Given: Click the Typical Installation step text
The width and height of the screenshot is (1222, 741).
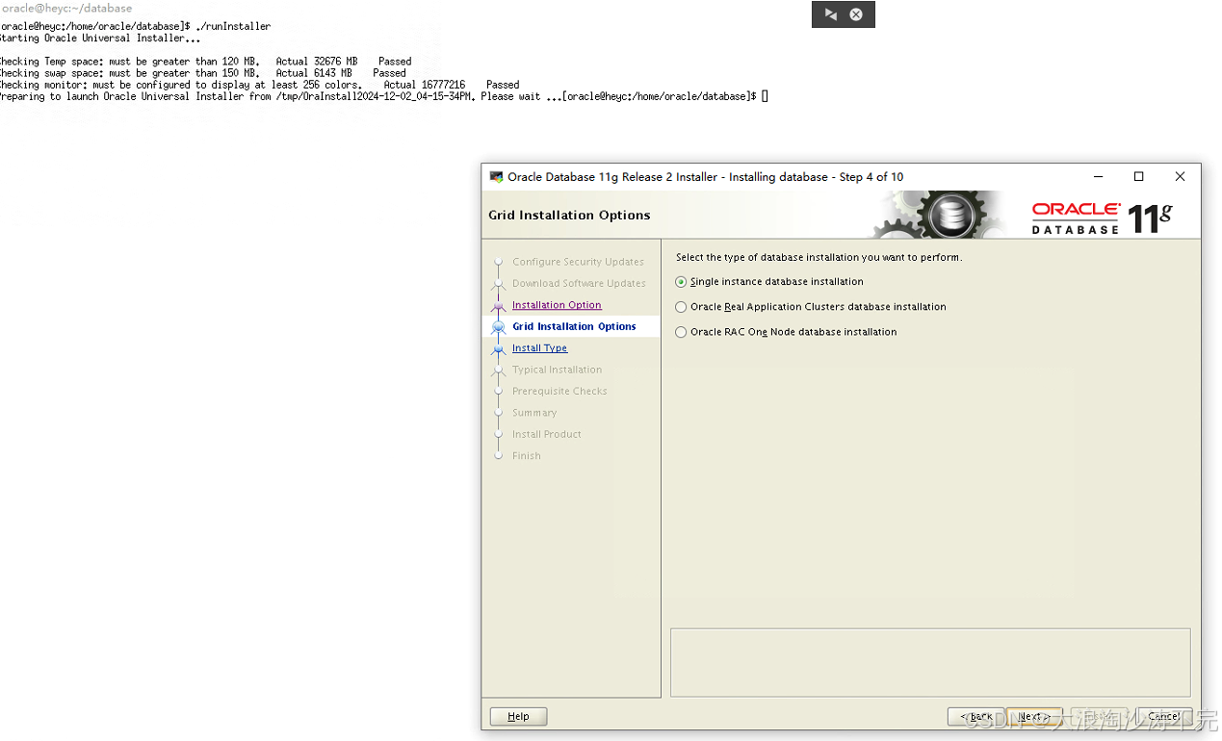Looking at the screenshot, I should point(557,370).
